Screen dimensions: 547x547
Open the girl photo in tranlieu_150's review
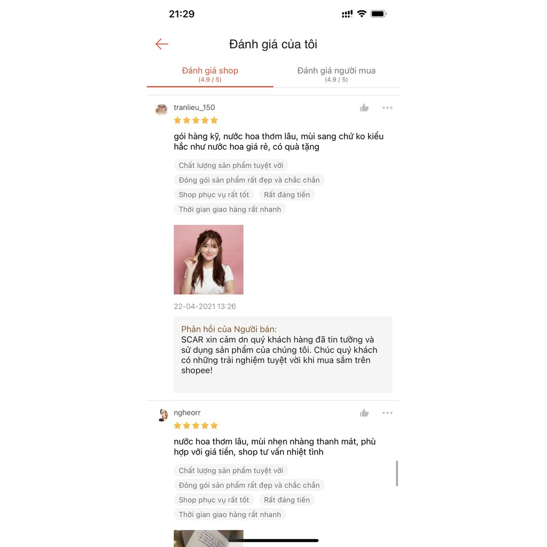pos(209,260)
